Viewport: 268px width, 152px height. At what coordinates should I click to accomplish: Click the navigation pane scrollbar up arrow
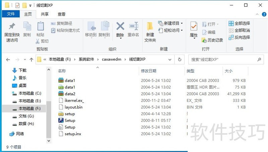[x=49, y=70]
